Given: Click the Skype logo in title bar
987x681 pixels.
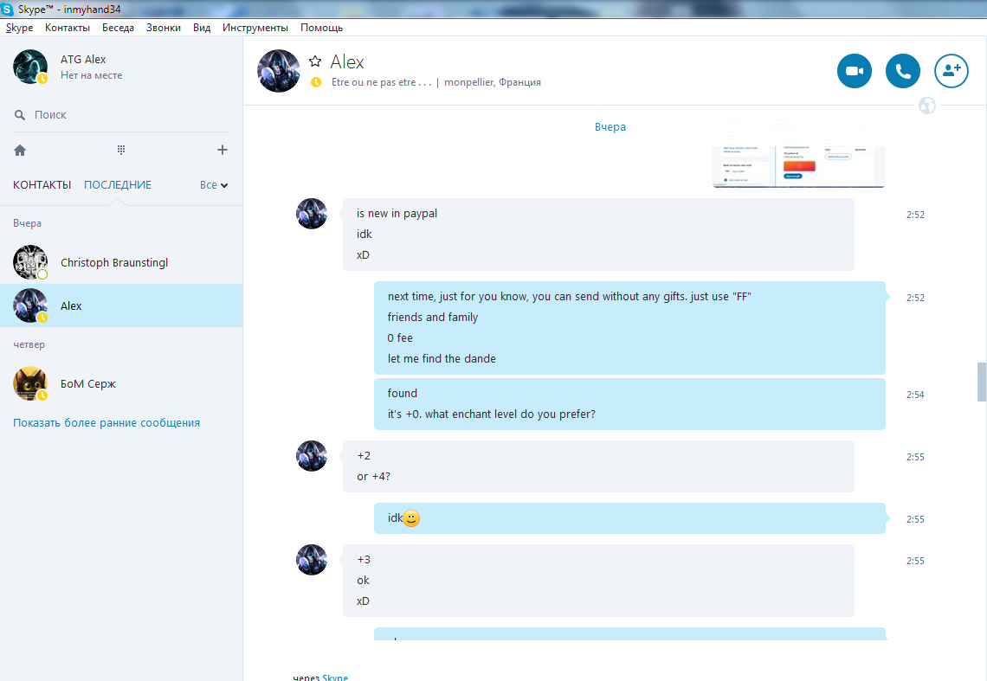Looking at the screenshot, I should [8, 10].
